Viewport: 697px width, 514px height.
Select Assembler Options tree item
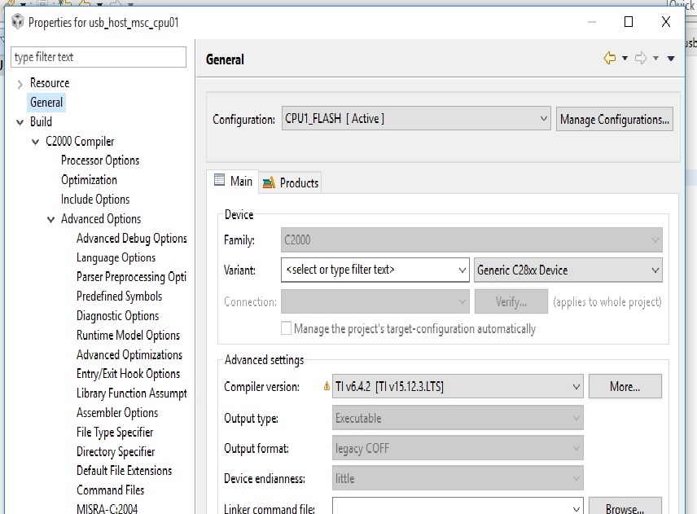pos(117,413)
